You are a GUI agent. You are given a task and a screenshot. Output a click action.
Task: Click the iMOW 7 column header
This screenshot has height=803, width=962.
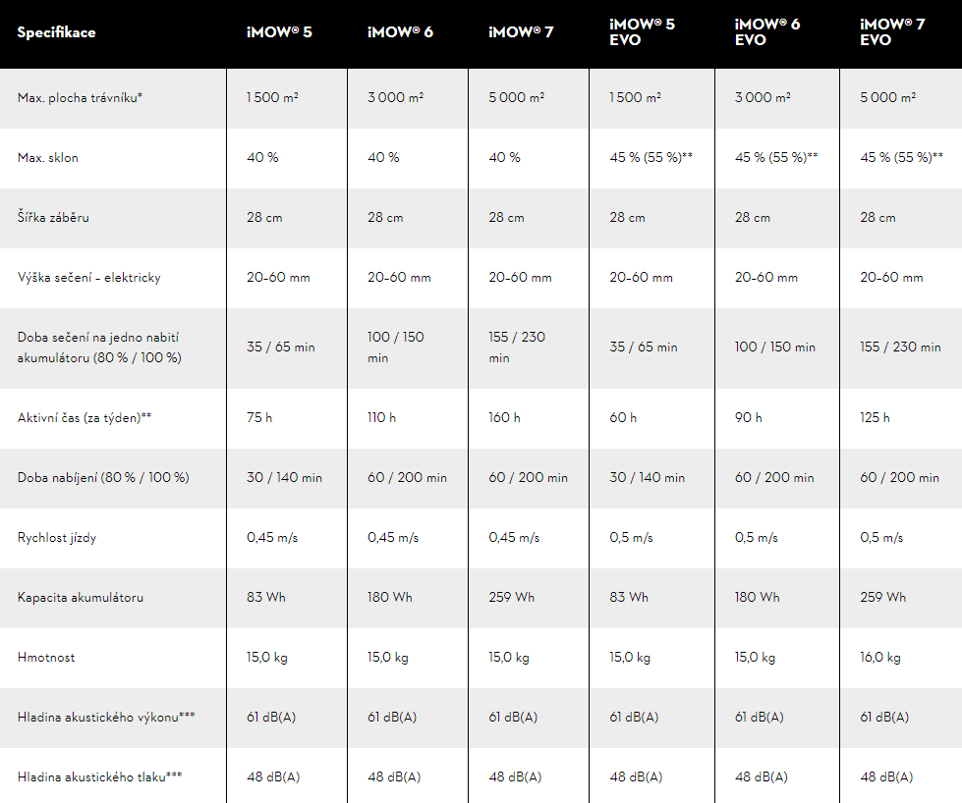(x=521, y=32)
